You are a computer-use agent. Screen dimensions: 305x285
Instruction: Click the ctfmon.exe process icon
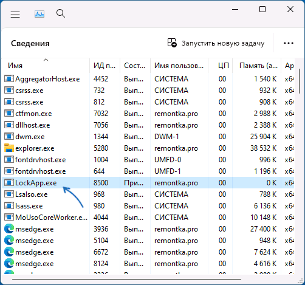pos(9,113)
